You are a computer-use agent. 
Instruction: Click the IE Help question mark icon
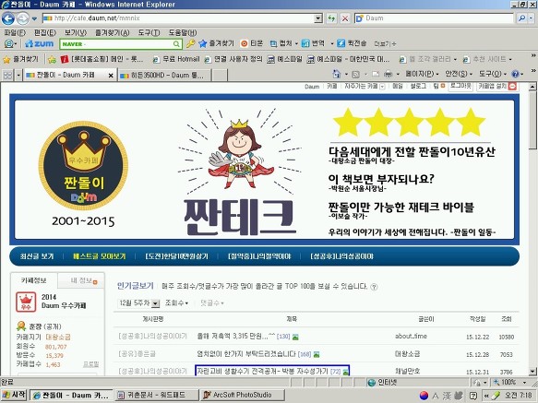pyautogui.click(x=515, y=74)
